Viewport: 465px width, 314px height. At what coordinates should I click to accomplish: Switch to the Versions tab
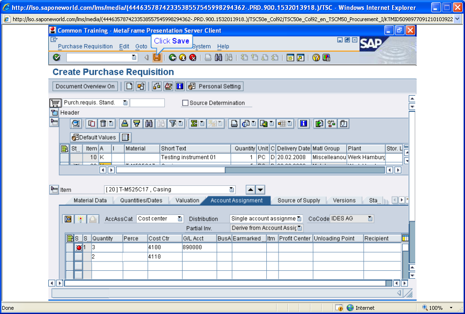click(344, 200)
